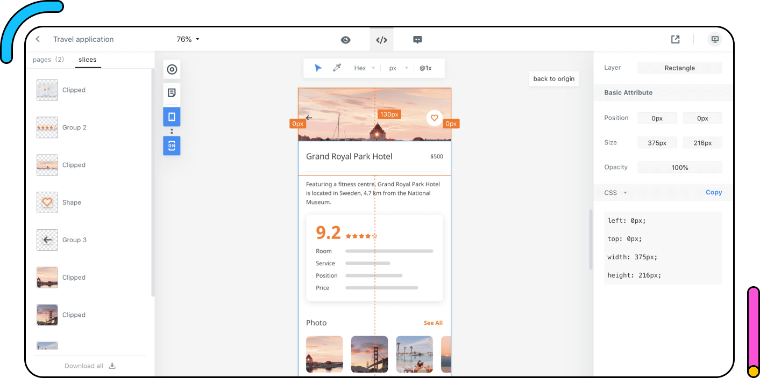Switch to the eye preview mode
Viewport: 760px width, 378px height.
pos(345,40)
